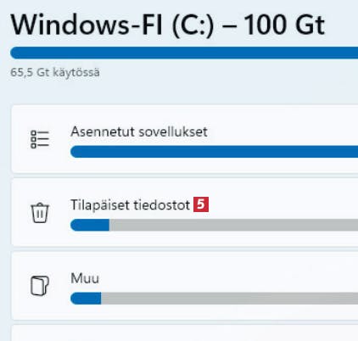Click the trash can icon for temporary files

(40, 213)
